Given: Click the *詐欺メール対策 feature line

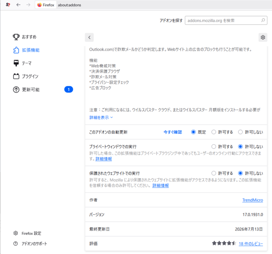Looking at the screenshot, I should click(x=103, y=77).
